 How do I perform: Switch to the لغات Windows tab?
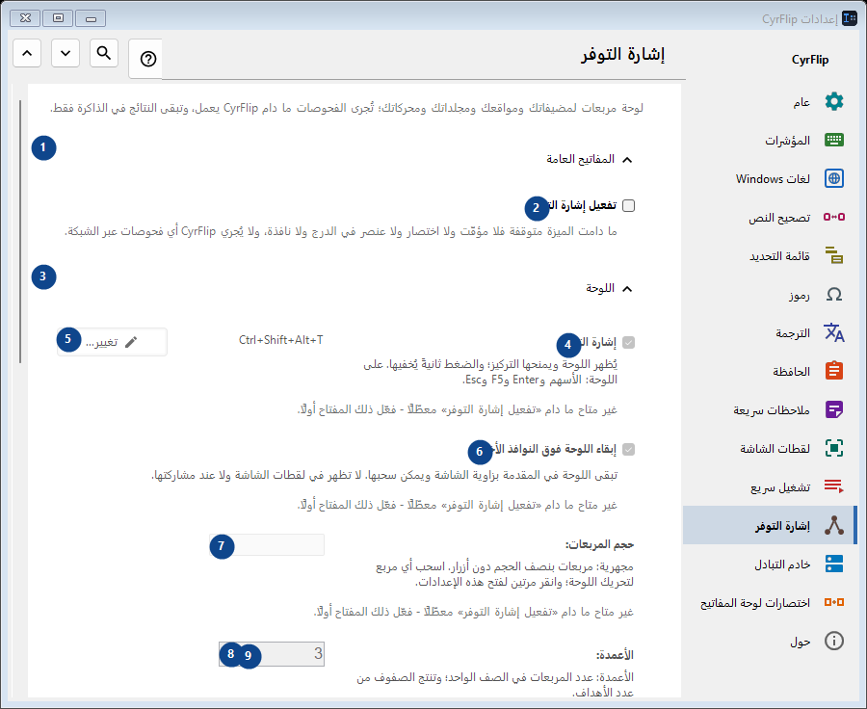pyautogui.click(x=770, y=178)
